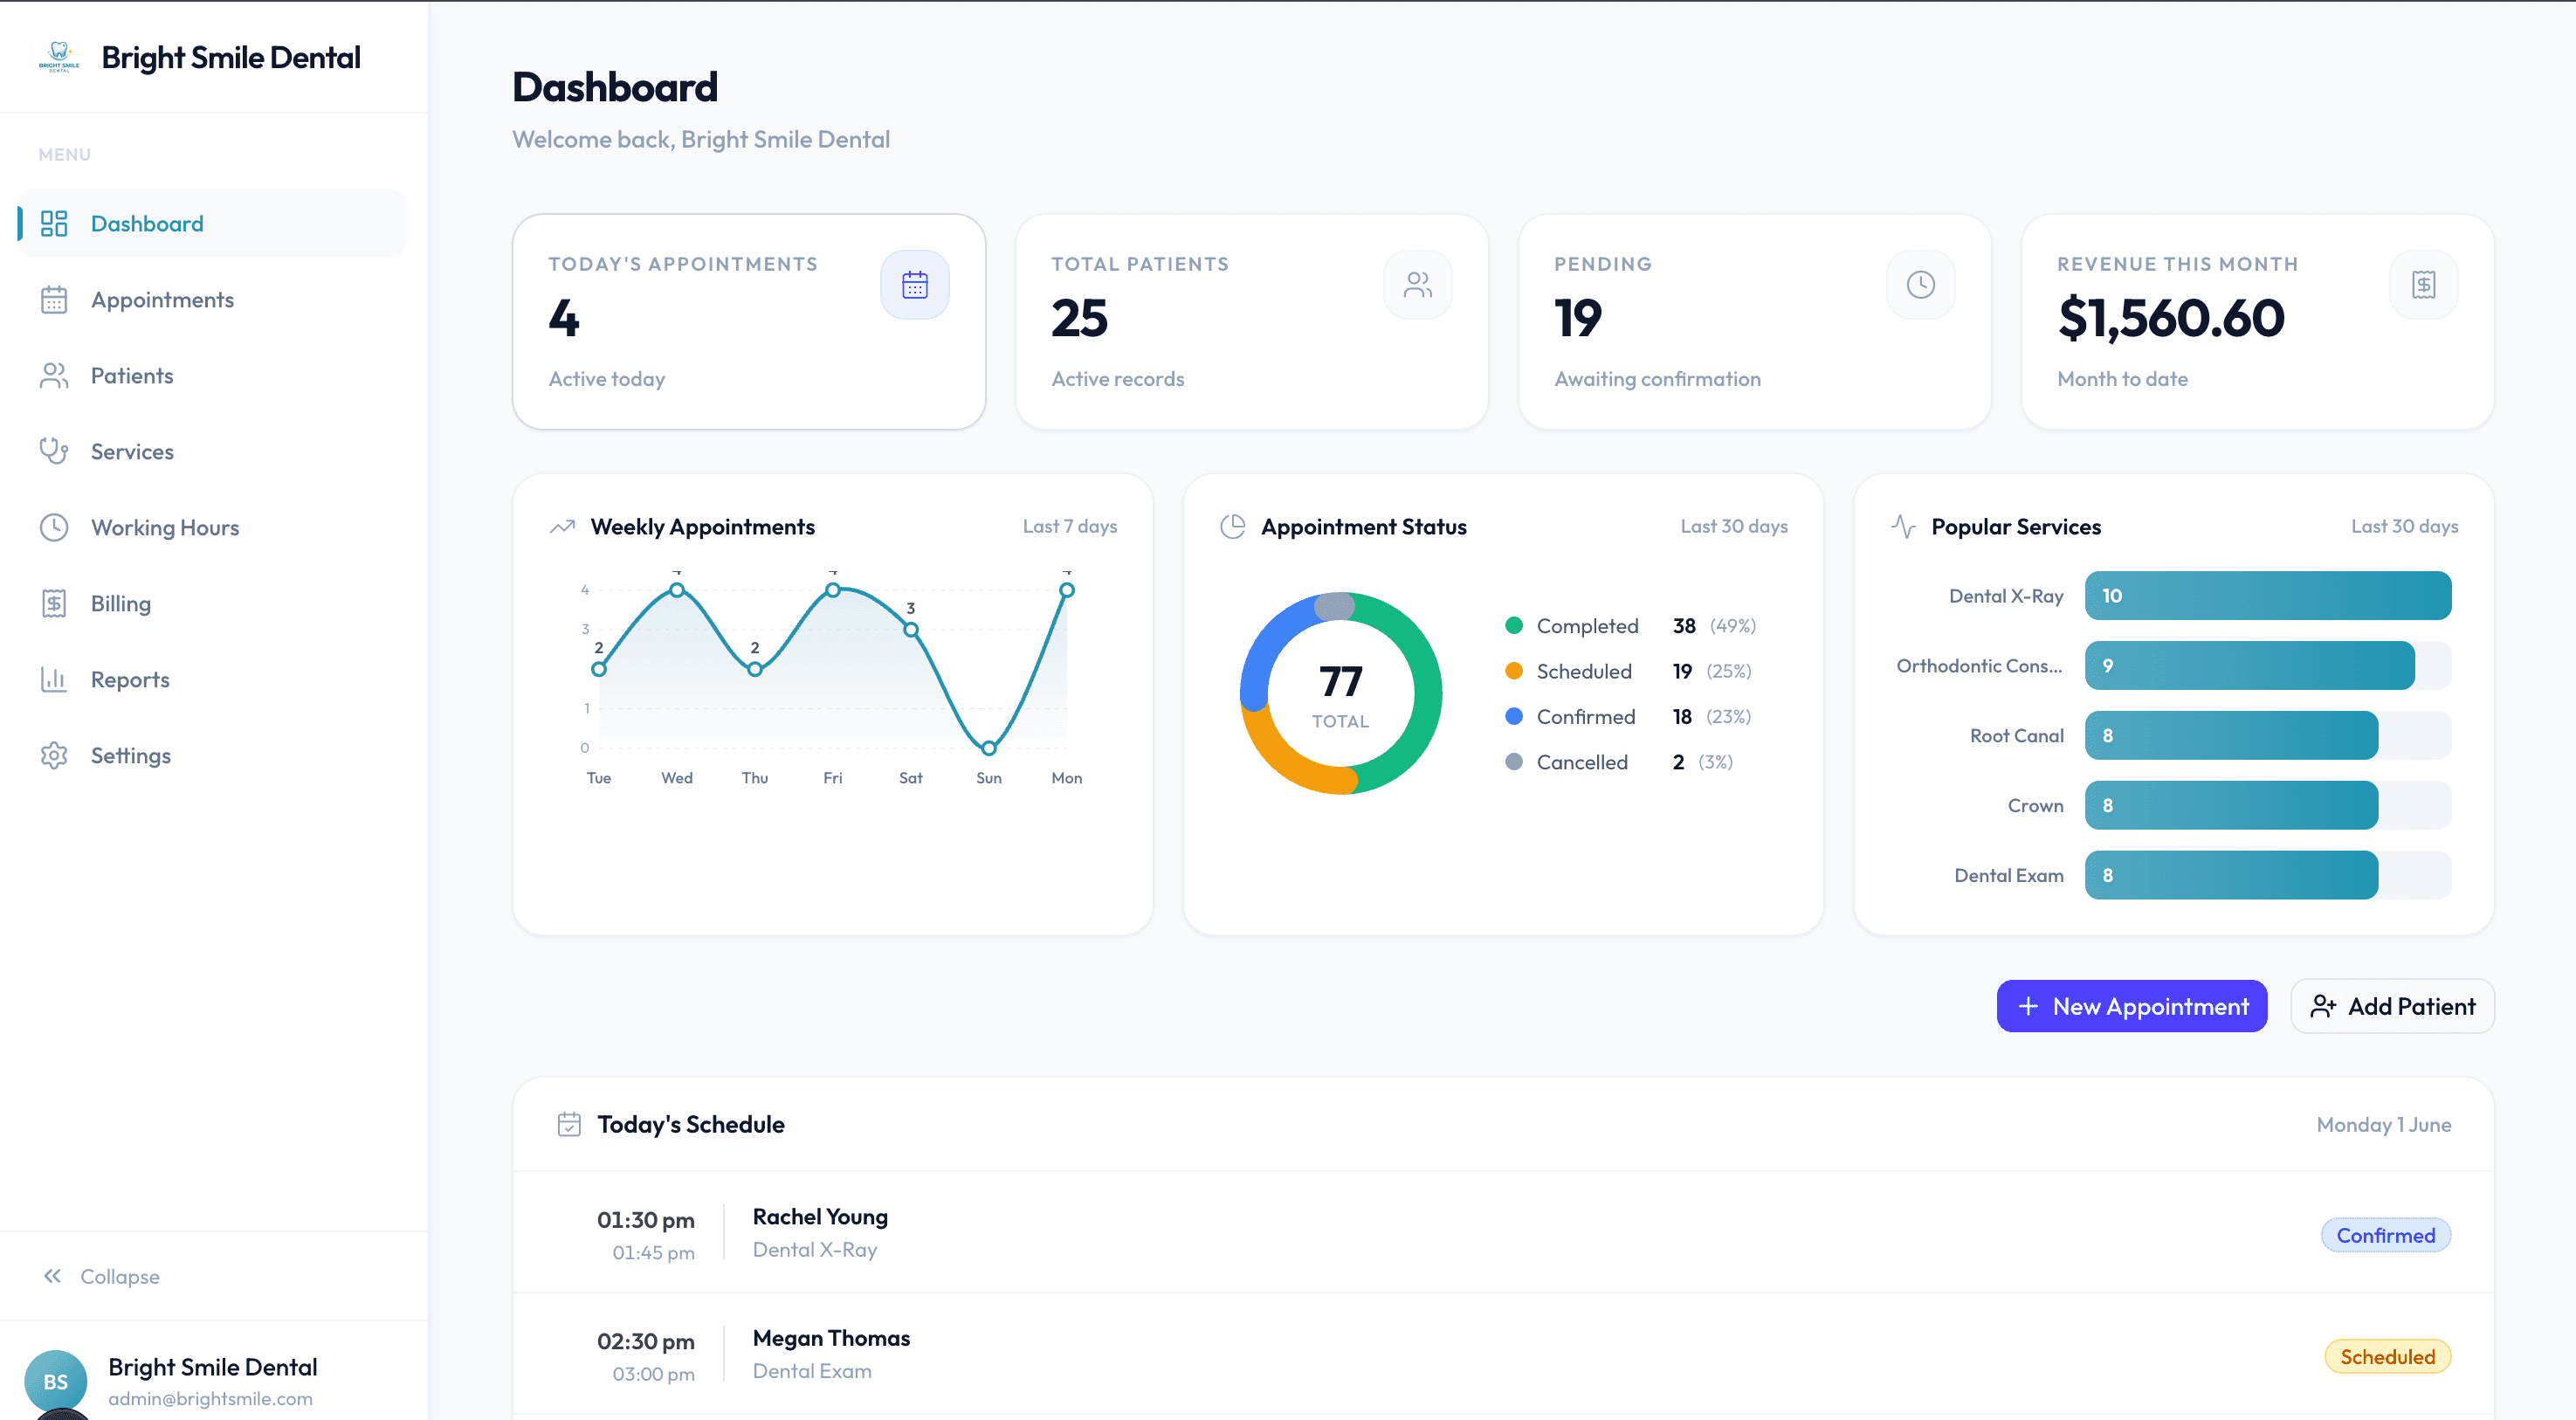
Task: Collapse the sidebar
Action: (101, 1276)
